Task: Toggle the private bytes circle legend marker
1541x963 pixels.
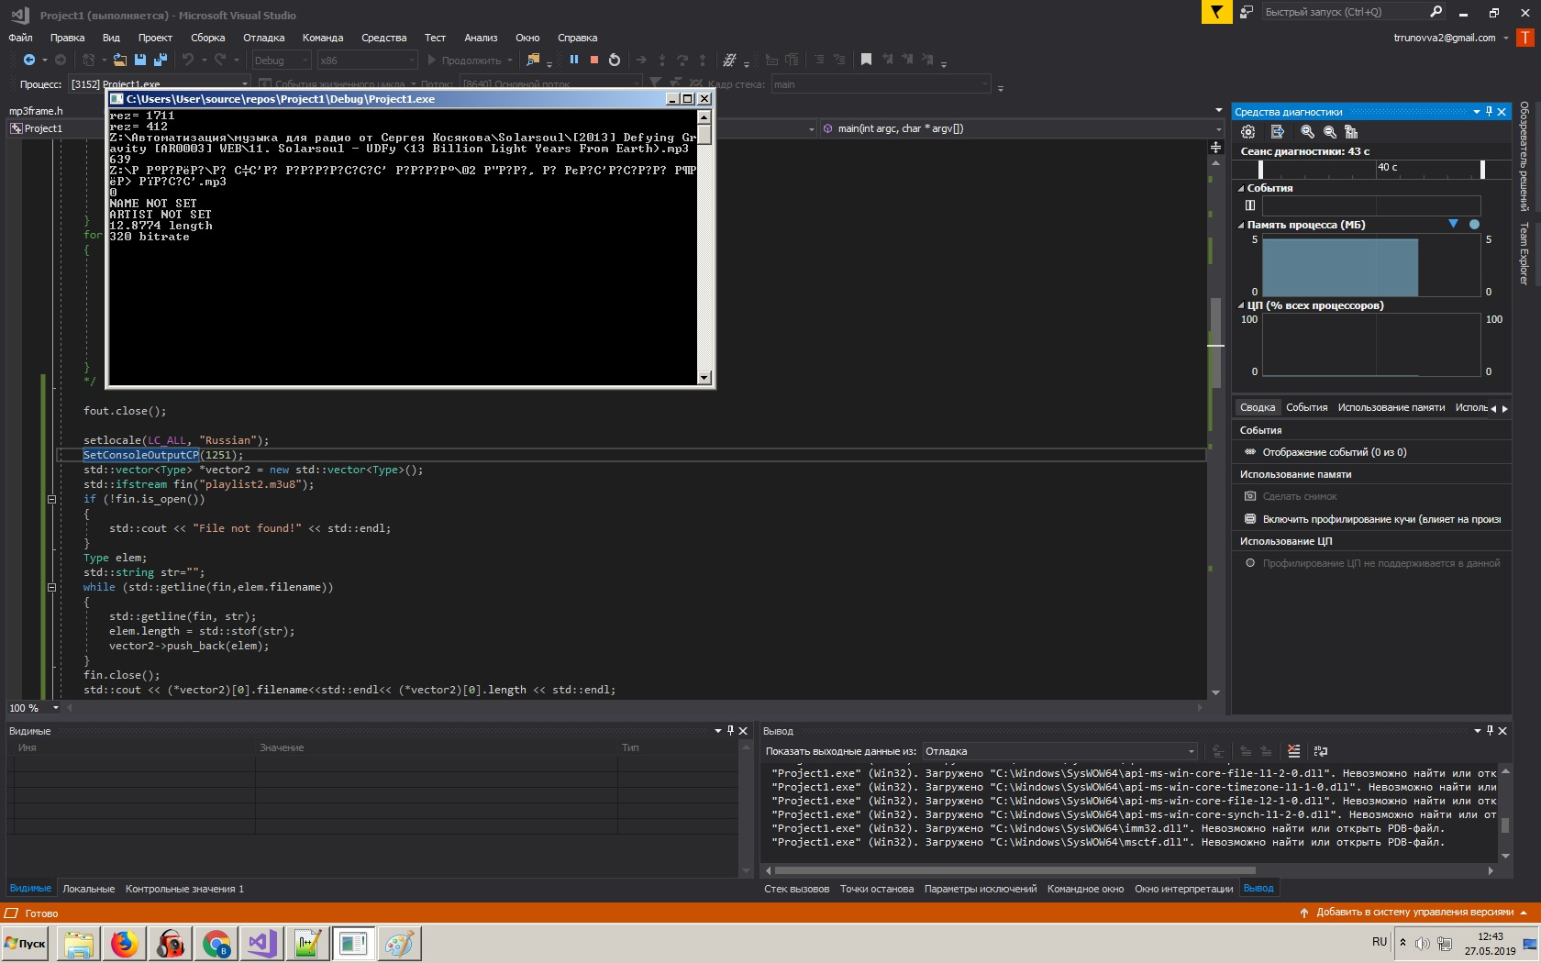Action: point(1474,224)
